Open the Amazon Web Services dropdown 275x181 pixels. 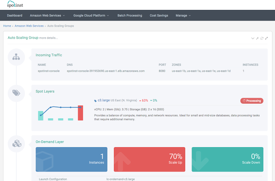pyautogui.click(x=47, y=15)
